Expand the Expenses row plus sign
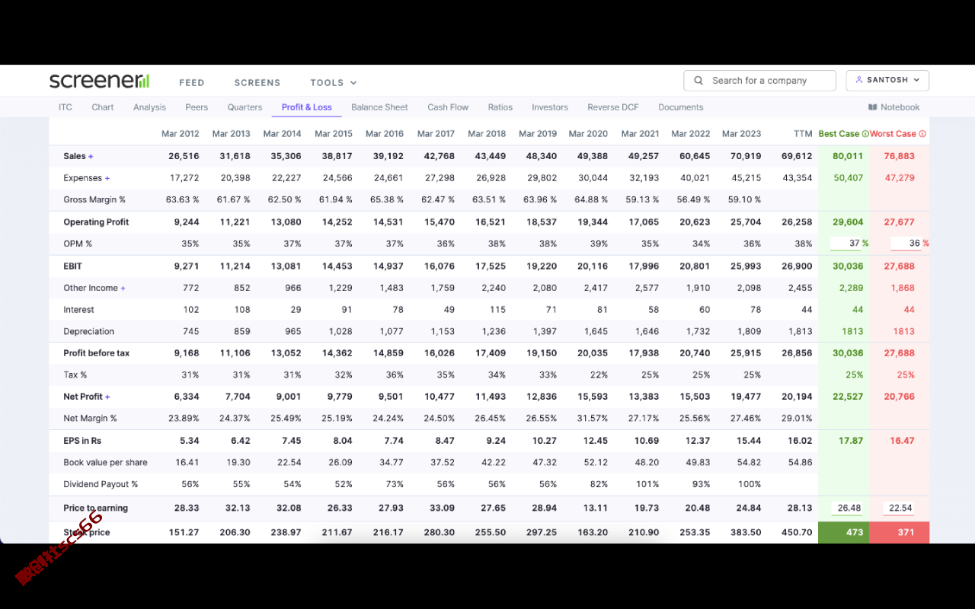This screenshot has height=609, width=975. pos(107,178)
